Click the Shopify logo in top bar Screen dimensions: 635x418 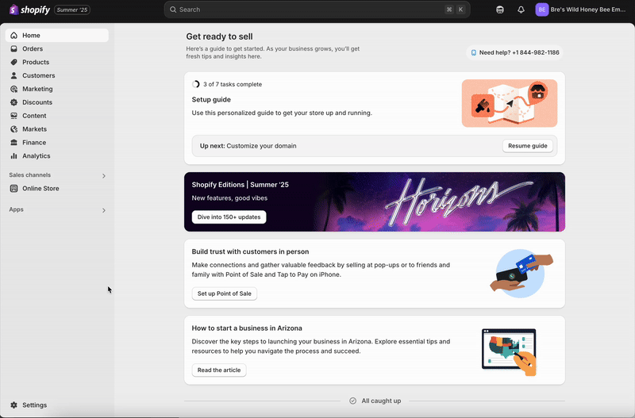[x=29, y=10]
